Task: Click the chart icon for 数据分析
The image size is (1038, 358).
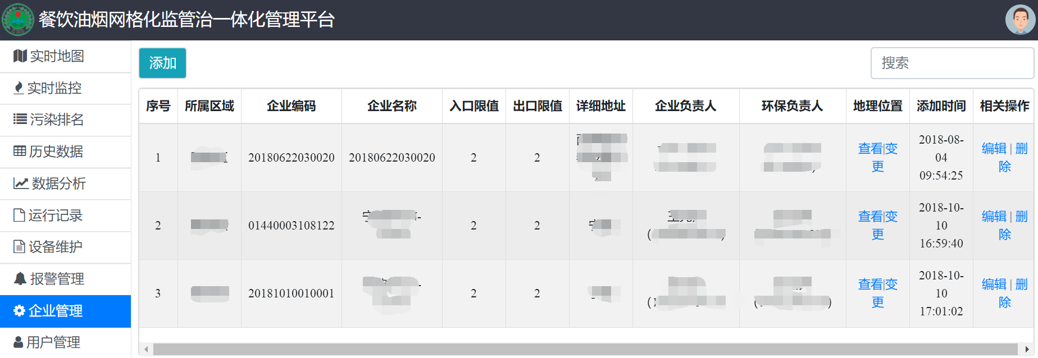Action: [x=21, y=183]
